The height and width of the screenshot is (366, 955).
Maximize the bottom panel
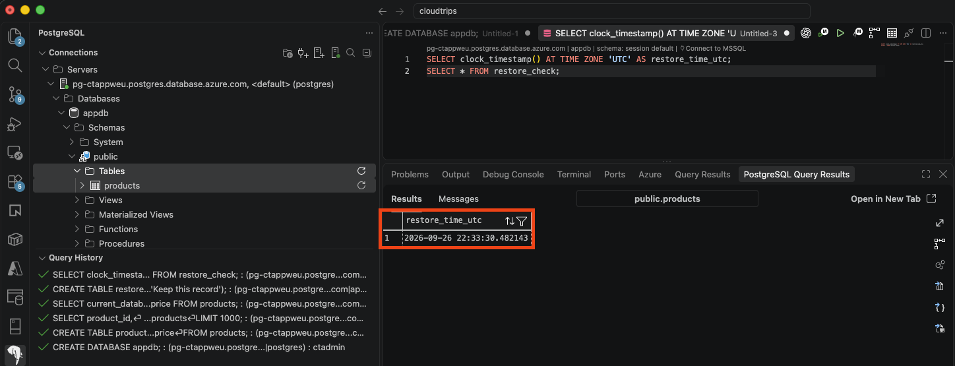click(x=925, y=174)
